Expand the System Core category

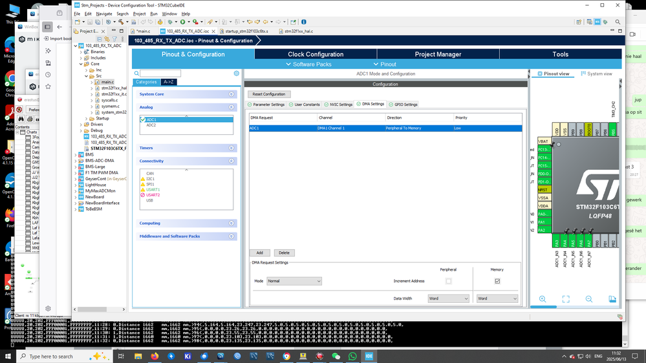[231, 94]
